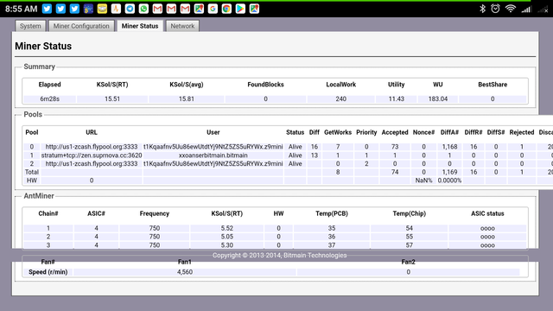Tap the cellular signal bars icon

point(526,10)
